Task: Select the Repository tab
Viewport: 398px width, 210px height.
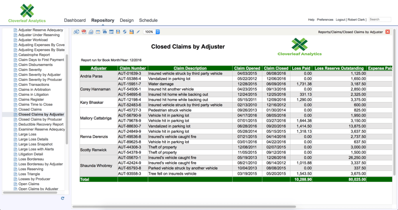Action: tap(103, 20)
